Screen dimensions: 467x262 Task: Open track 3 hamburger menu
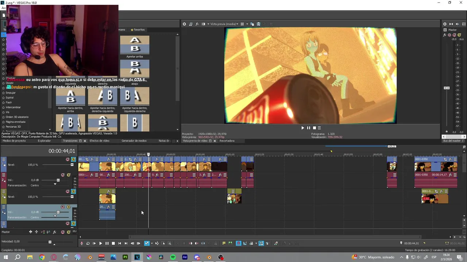click(4, 191)
